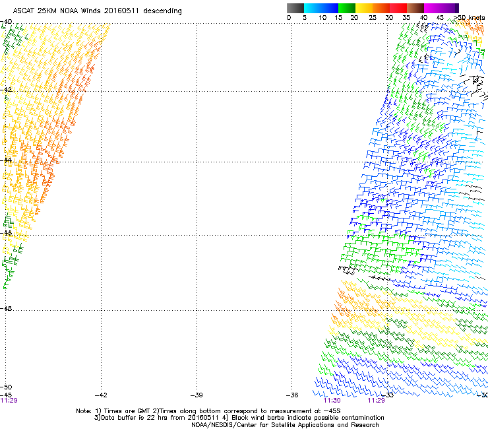488x429 pixels.
Task: Click the purple '11:30' swath time label
Action: coord(332,401)
